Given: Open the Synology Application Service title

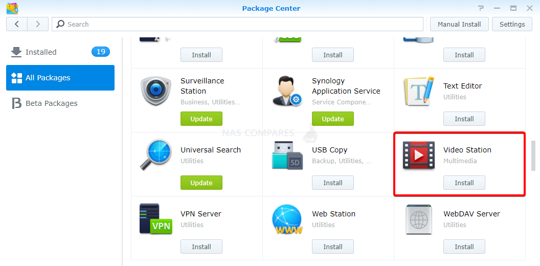Looking at the screenshot, I should point(346,86).
